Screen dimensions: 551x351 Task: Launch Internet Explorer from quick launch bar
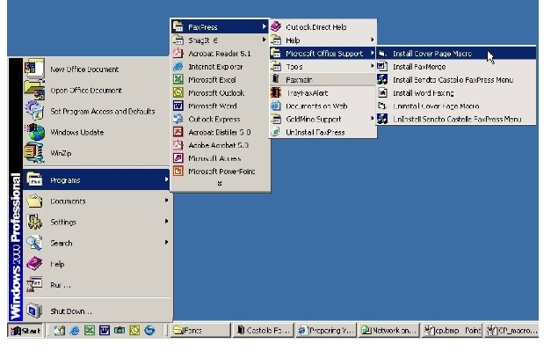coord(75,330)
